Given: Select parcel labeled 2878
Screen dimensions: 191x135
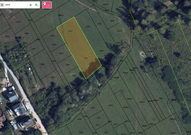Looking at the screenshot, I should click(x=41, y=101).
